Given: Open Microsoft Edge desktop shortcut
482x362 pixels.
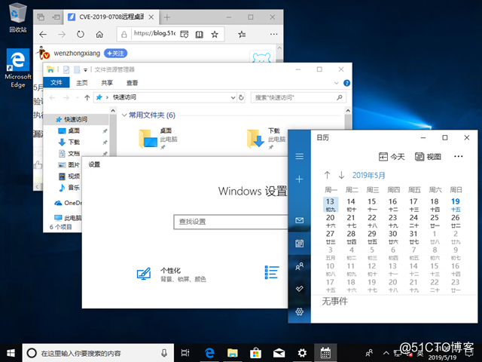Looking at the screenshot, I should [18, 69].
